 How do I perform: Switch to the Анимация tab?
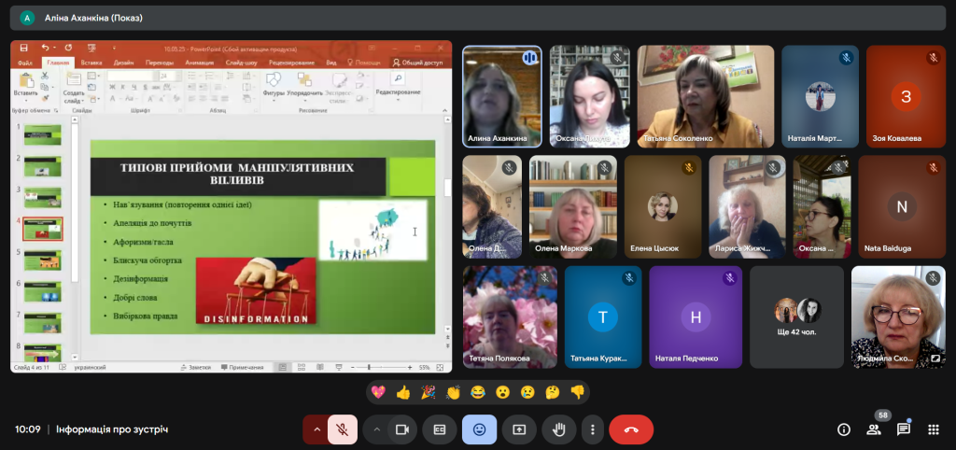[x=200, y=63]
